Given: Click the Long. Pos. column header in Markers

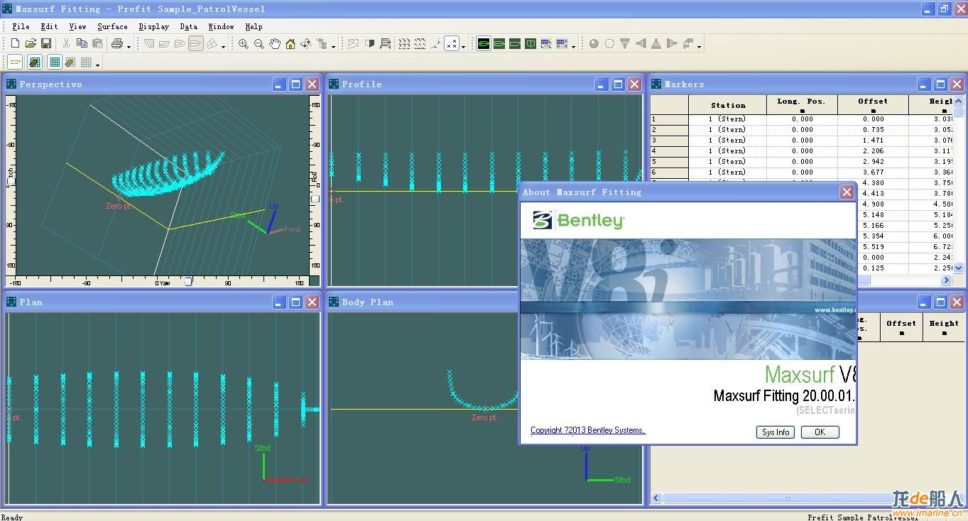Looking at the screenshot, I should click(802, 105).
